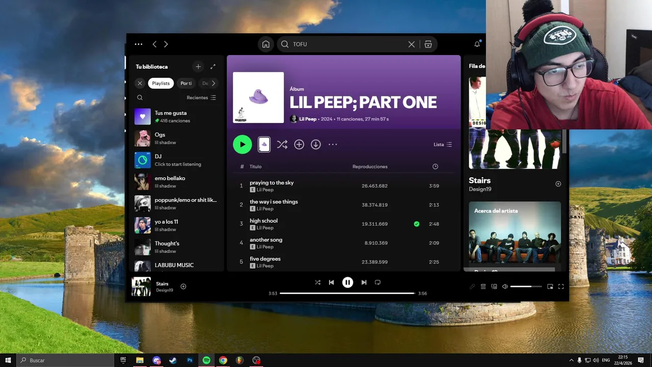Open the Thought's playlist
This screenshot has height=367, width=652.
tap(176, 247)
